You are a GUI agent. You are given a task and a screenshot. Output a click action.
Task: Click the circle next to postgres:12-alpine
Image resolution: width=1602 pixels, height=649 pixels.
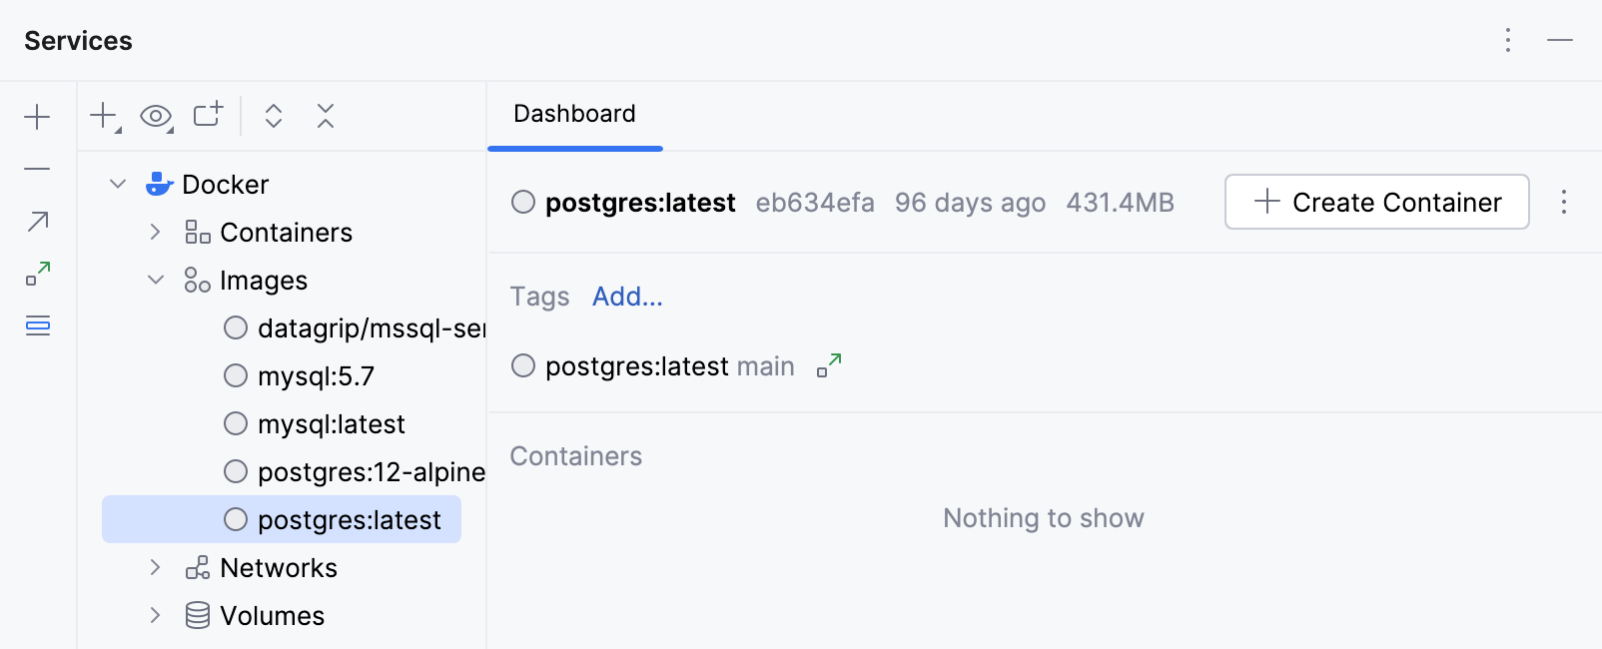point(235,471)
